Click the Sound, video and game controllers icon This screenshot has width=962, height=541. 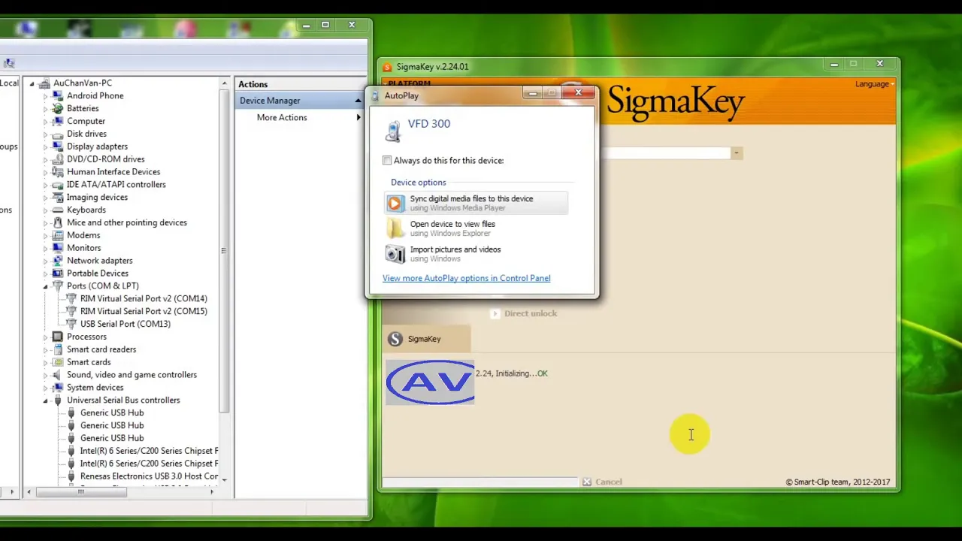(x=58, y=375)
